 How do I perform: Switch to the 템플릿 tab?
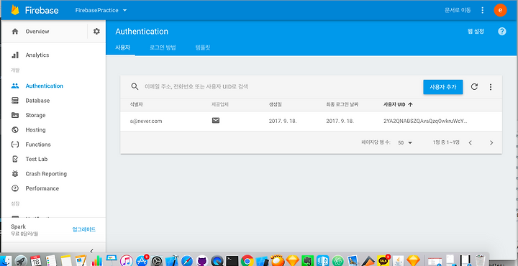point(203,47)
